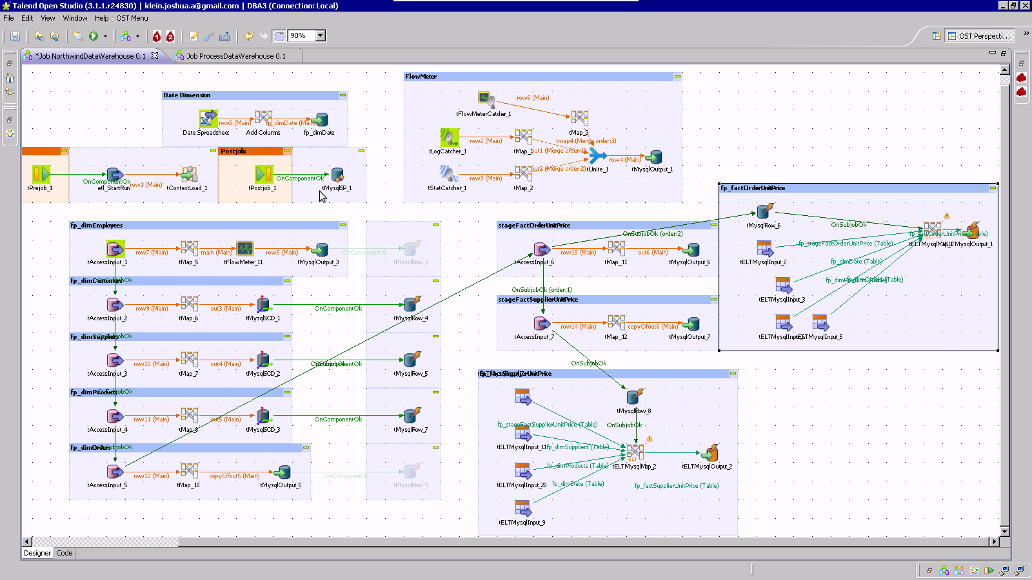Select the tLogCatcher_1 component
This screenshot has height=580, width=1032.
450,137
